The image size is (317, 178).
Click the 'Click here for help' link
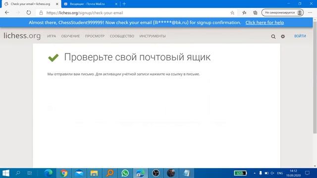[264, 23]
